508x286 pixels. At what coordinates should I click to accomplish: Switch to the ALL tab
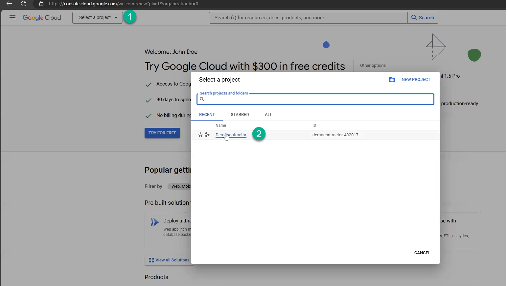(x=268, y=115)
